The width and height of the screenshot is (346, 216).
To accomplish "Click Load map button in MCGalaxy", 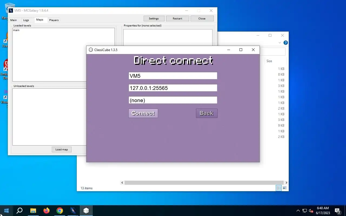I will tap(62, 149).
